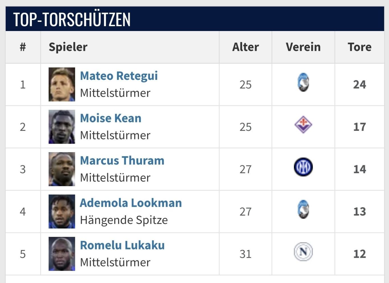This screenshot has height=283, width=389.
Task: Click Ademola Lookman portrait photo
Action: (62, 212)
